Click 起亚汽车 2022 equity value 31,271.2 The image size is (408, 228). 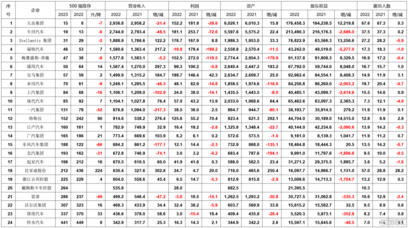[297, 162]
